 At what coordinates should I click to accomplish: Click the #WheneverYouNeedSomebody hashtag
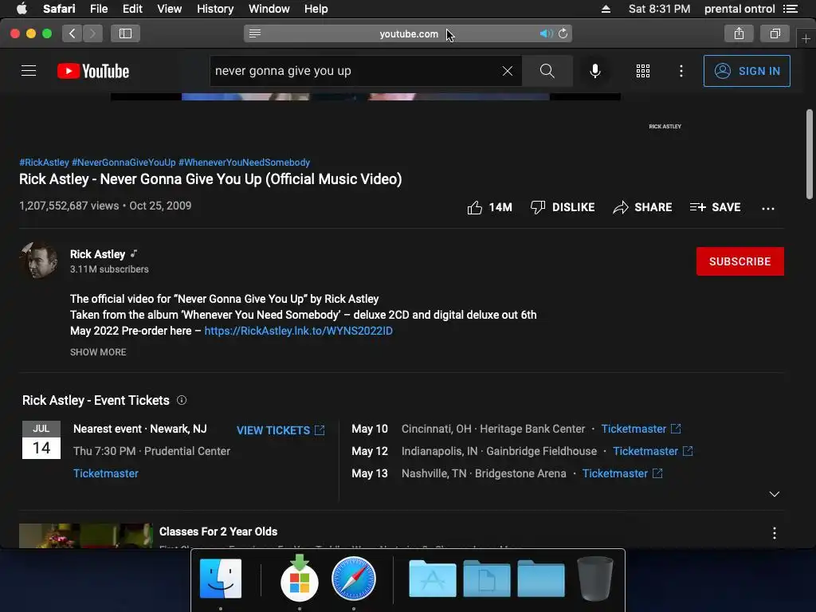click(244, 163)
